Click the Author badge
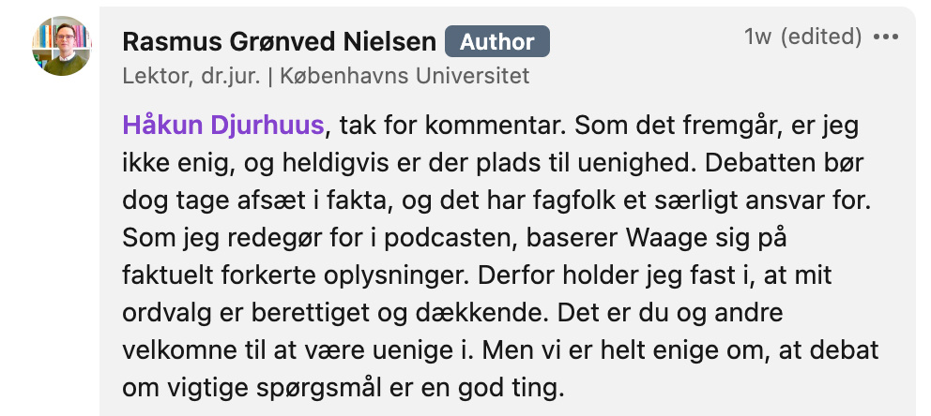The width and height of the screenshot is (931, 416). click(x=496, y=41)
